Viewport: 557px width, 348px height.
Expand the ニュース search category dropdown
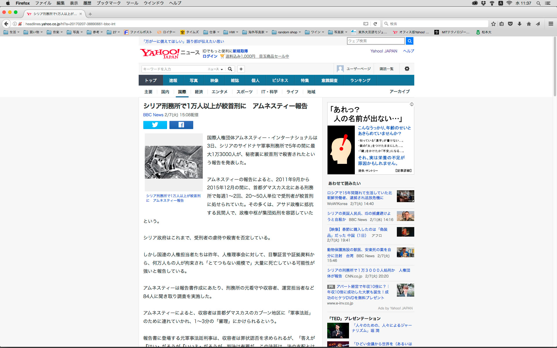[x=215, y=69]
